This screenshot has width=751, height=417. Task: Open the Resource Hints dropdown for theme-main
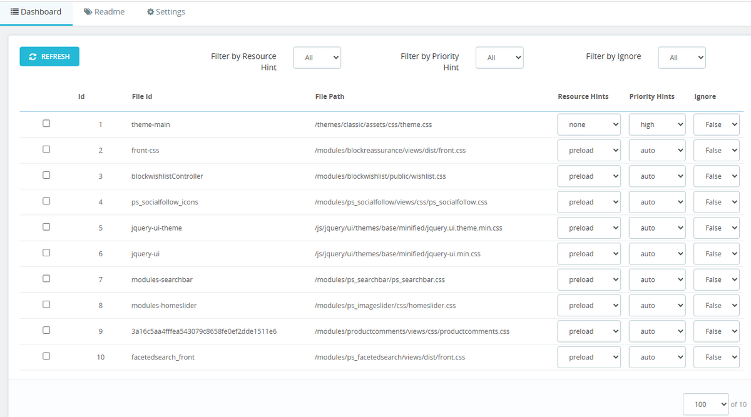coord(588,124)
